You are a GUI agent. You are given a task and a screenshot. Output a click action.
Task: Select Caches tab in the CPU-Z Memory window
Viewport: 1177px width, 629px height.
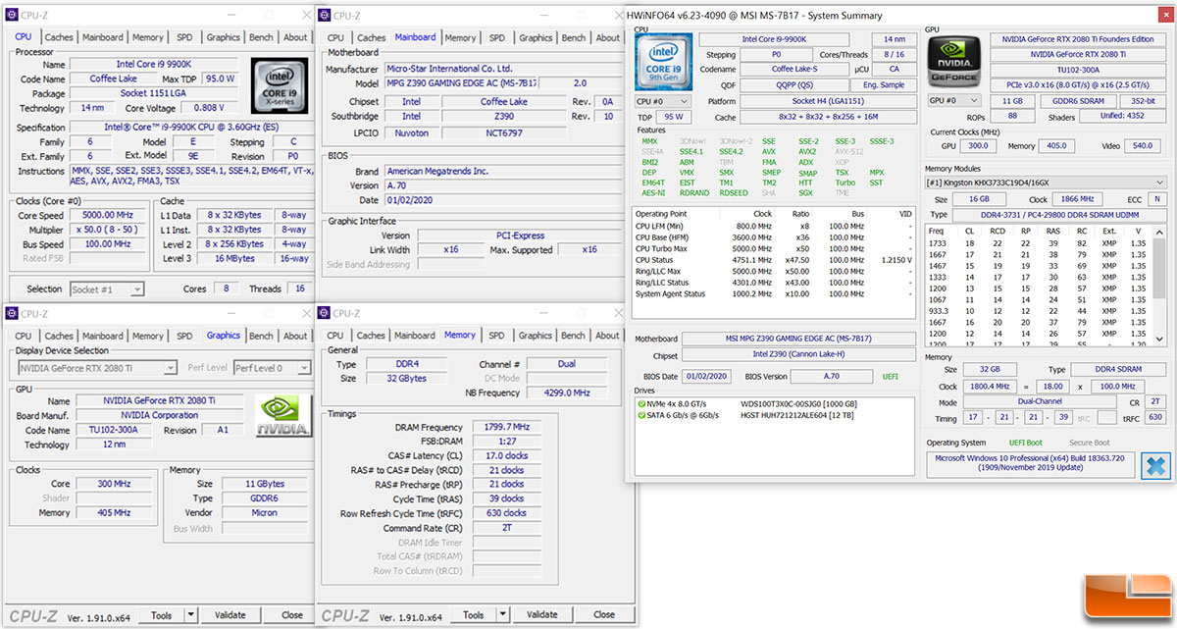[x=371, y=336]
